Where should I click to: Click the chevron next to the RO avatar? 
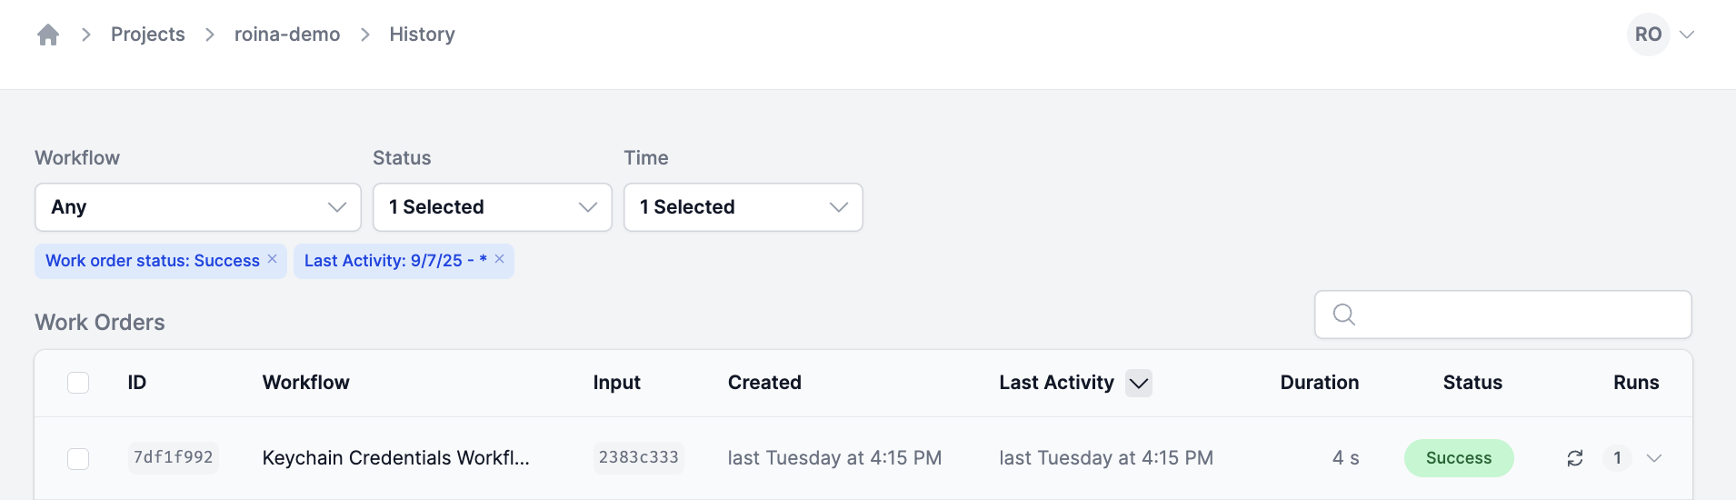pos(1687,35)
